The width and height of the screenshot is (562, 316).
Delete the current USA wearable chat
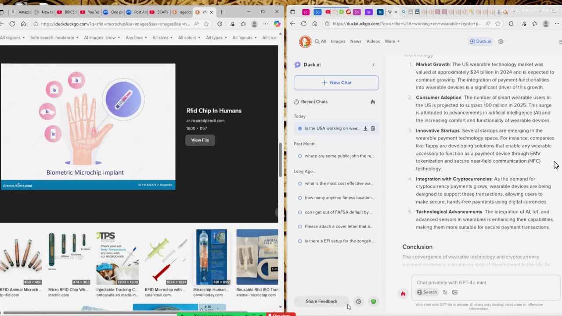click(373, 129)
